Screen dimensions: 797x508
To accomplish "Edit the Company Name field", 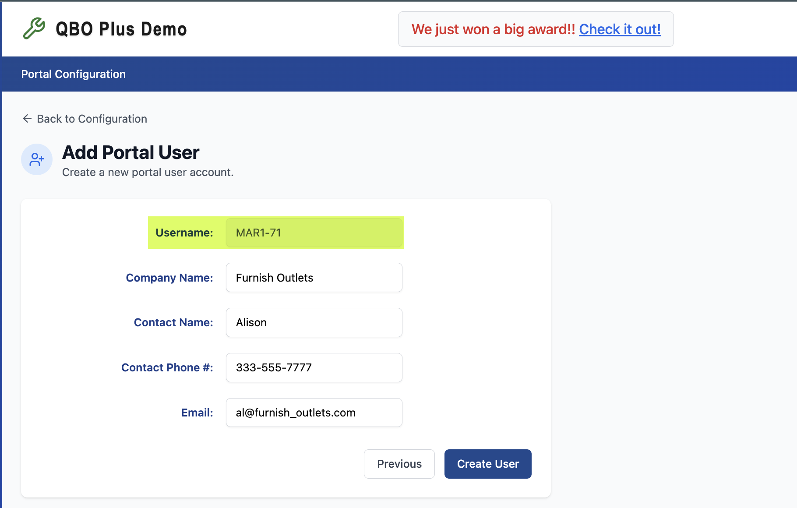I will (x=314, y=278).
